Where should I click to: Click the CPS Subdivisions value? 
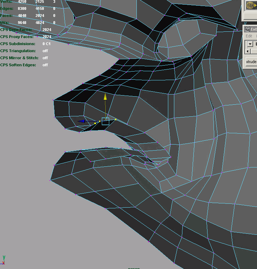tap(46, 44)
